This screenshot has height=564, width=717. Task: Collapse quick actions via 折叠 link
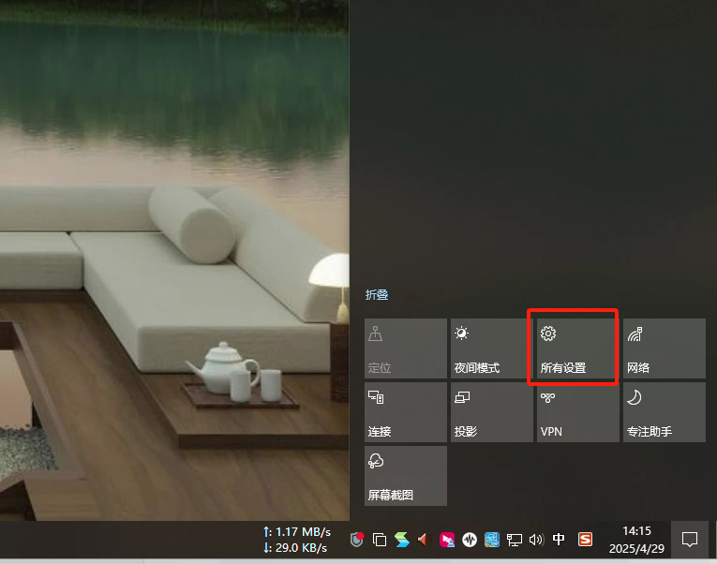377,295
